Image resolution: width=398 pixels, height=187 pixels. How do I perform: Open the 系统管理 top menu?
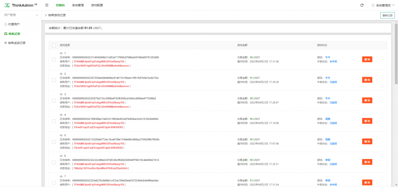(78, 5)
